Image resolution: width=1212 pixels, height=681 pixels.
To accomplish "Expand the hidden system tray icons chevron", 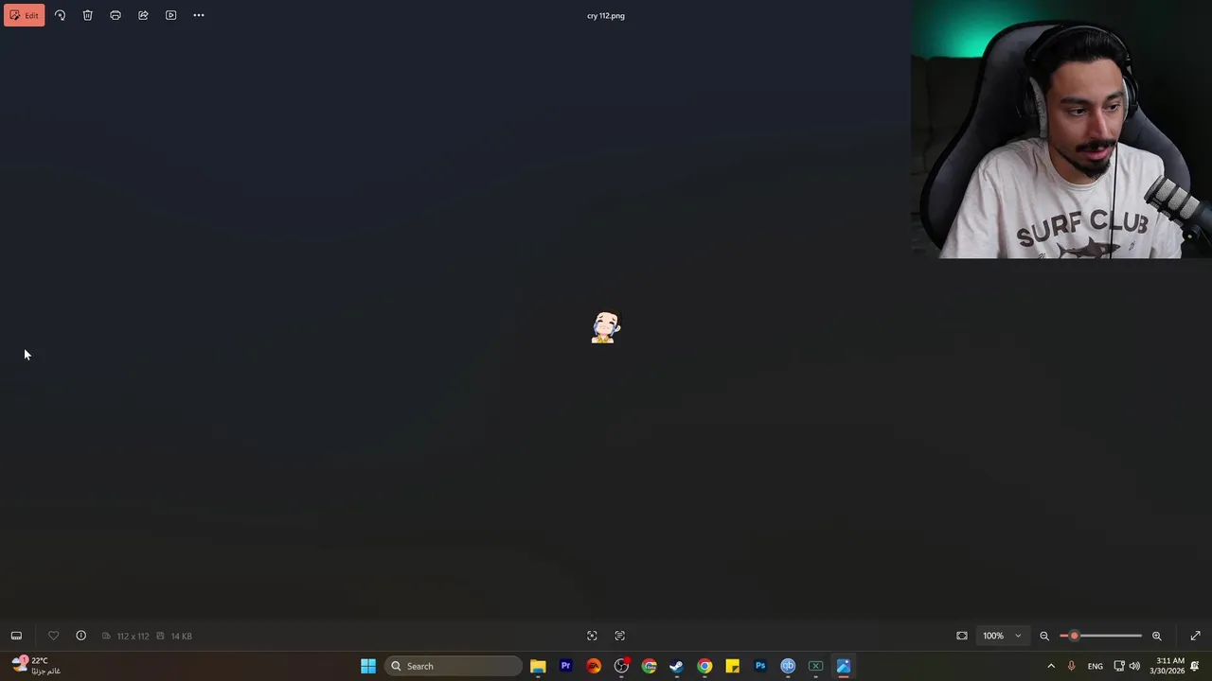I will [x=1050, y=666].
